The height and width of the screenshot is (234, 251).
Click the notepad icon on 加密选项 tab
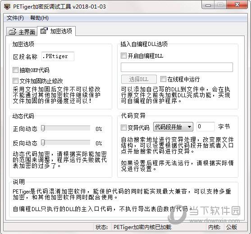[44, 31]
